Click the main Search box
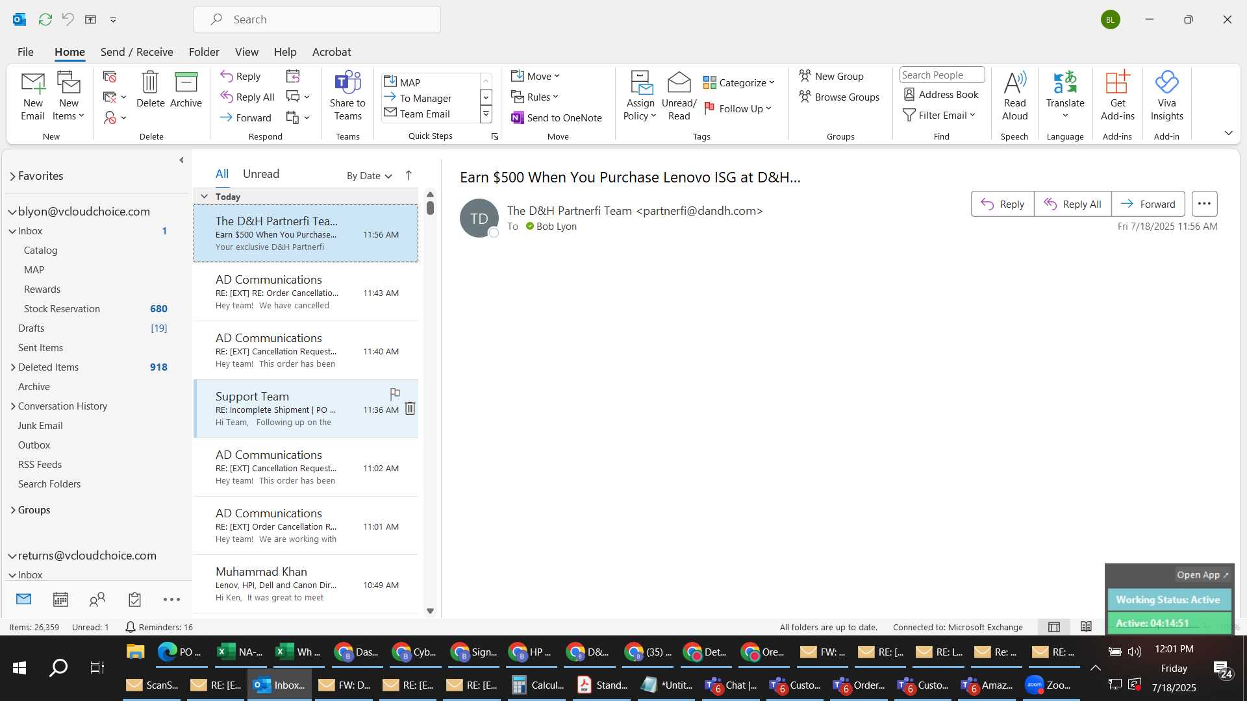The width and height of the screenshot is (1247, 701). tap(317, 19)
